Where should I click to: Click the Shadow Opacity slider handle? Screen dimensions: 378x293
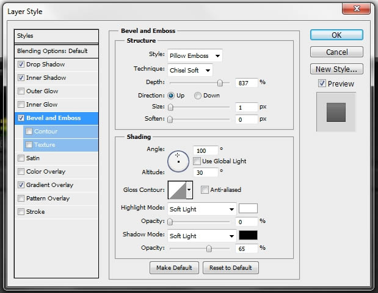[209, 249]
